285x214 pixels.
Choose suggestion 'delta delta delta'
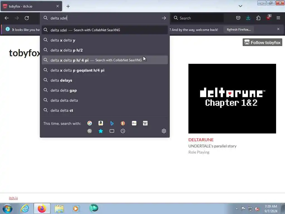tap(105, 100)
